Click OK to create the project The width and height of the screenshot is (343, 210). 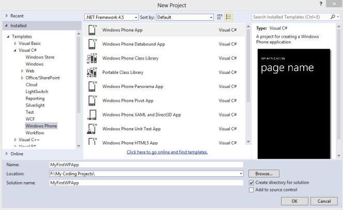click(294, 201)
